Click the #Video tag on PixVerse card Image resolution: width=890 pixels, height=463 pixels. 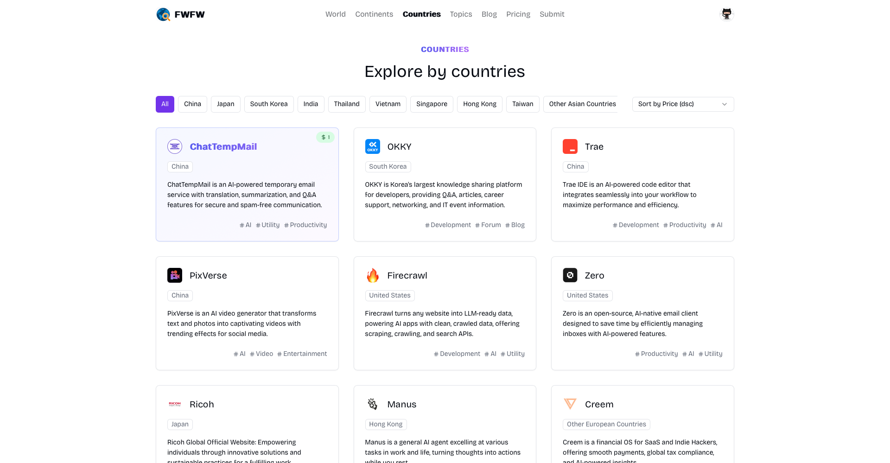click(x=261, y=354)
